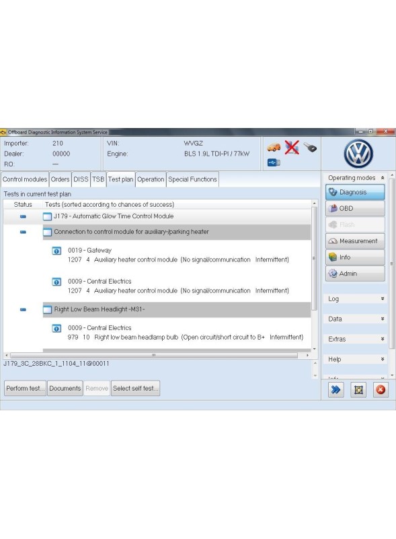Click right sidebar vertical scrollbar

click(x=392, y=263)
